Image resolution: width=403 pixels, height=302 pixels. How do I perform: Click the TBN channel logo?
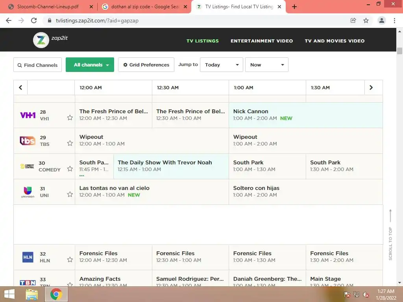click(x=28, y=283)
